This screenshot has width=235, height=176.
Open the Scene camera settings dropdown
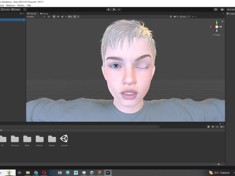point(176,17)
